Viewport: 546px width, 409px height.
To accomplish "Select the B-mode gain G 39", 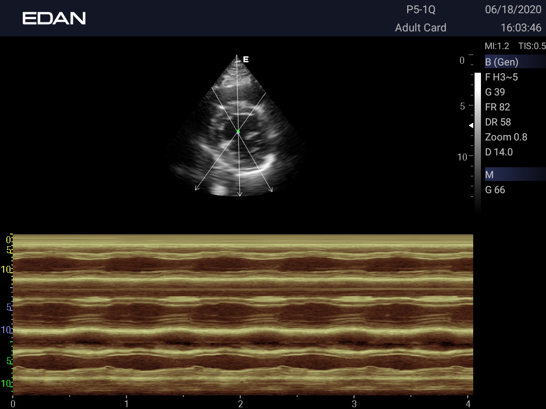I will pyautogui.click(x=495, y=92).
